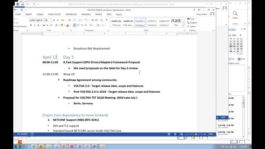Screen dimensions: 265x149
Task: Collapse the ribbon with the arrow
Action: pyautogui.click(x=214, y=30)
